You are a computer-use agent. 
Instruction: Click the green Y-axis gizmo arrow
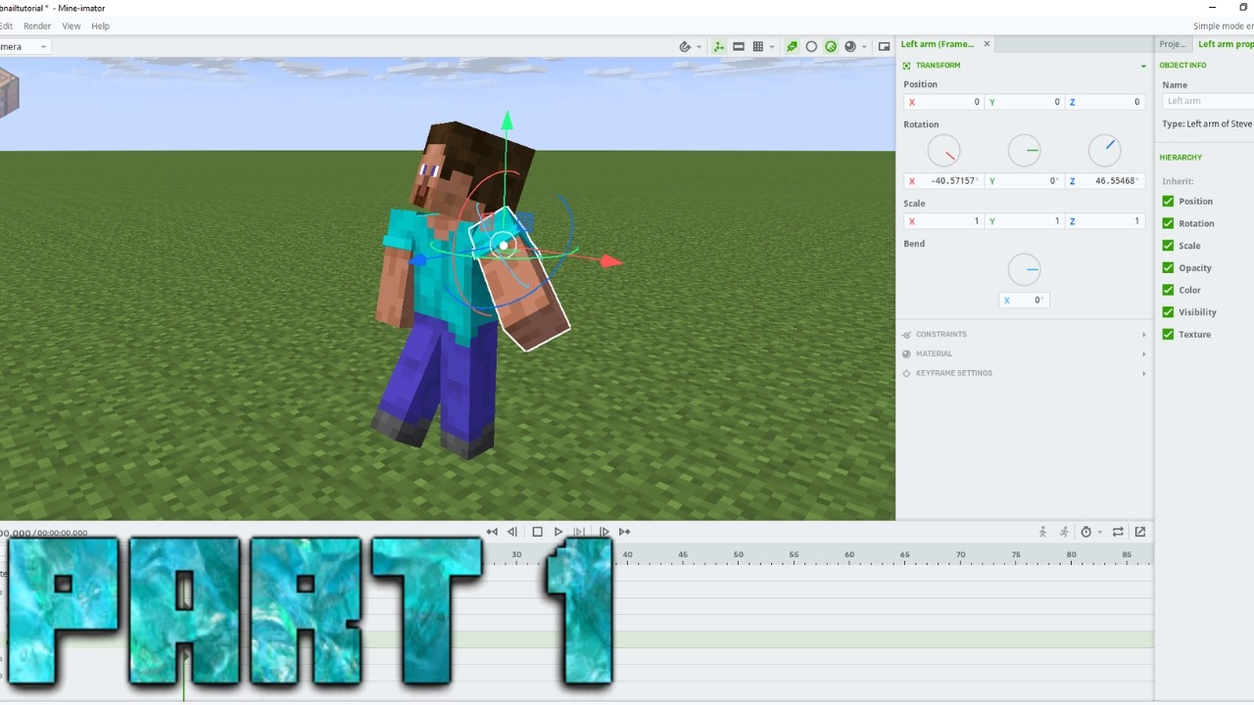pyautogui.click(x=506, y=119)
